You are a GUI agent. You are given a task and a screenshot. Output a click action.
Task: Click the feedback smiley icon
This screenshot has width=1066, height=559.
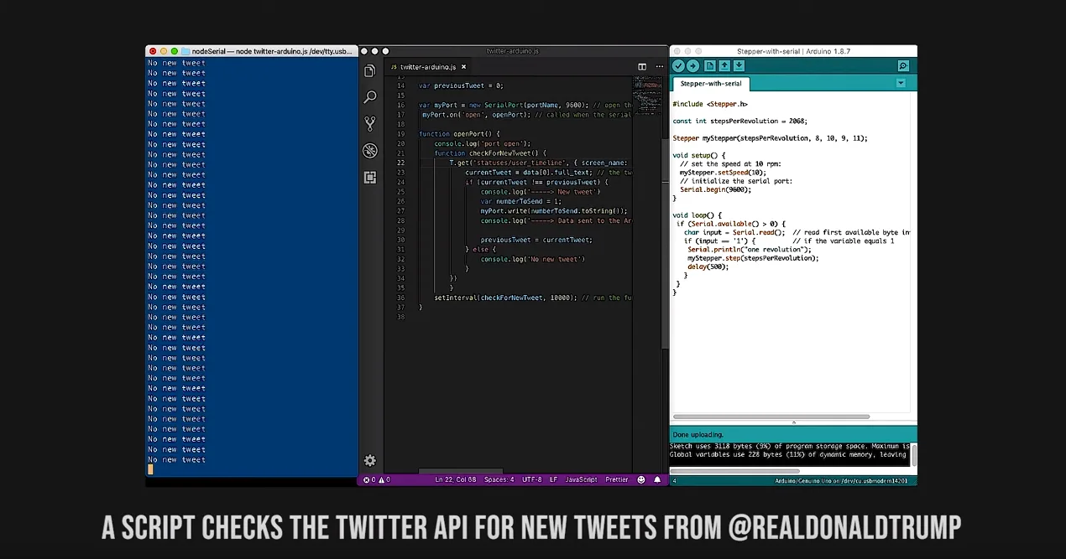pyautogui.click(x=642, y=480)
